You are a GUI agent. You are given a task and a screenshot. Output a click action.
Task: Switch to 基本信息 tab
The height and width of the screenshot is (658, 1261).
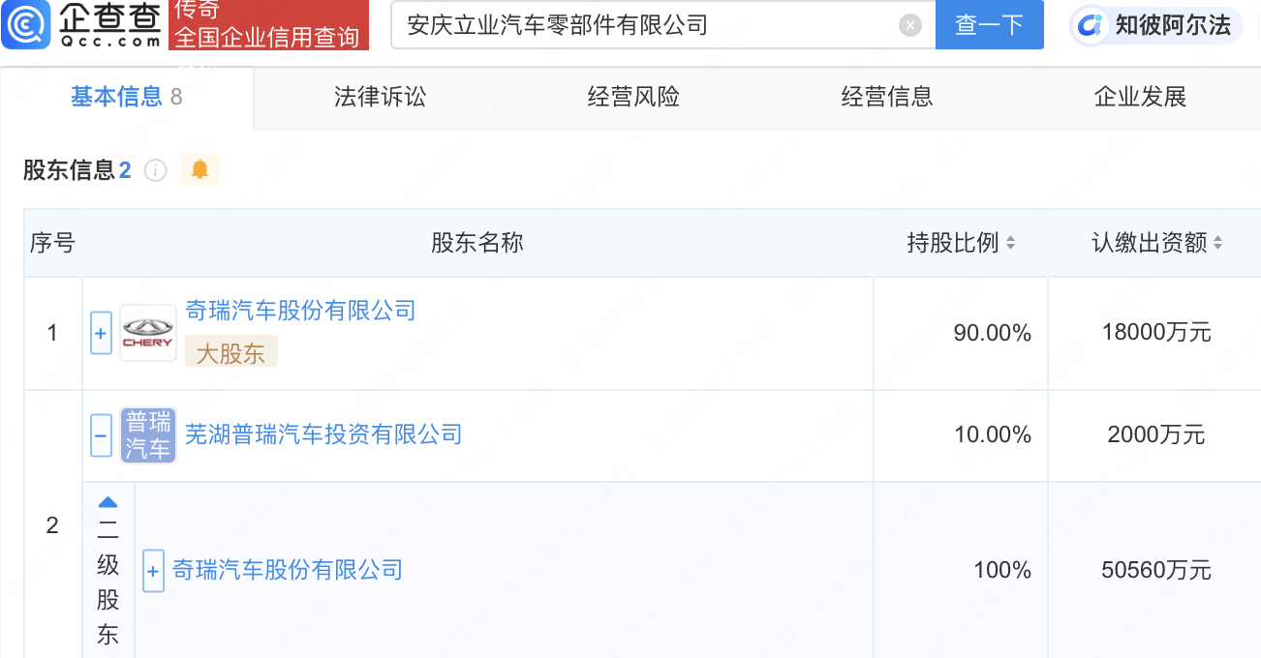click(x=126, y=97)
